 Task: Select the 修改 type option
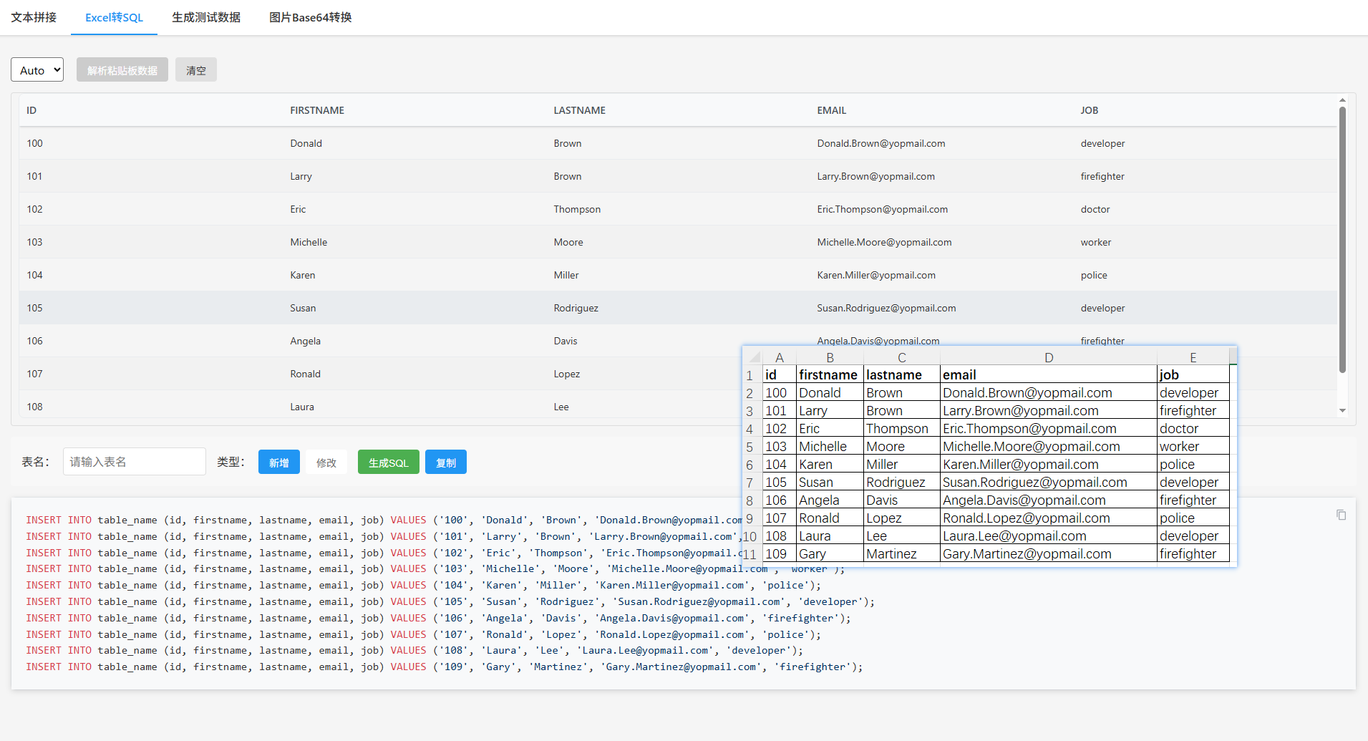[x=326, y=462]
